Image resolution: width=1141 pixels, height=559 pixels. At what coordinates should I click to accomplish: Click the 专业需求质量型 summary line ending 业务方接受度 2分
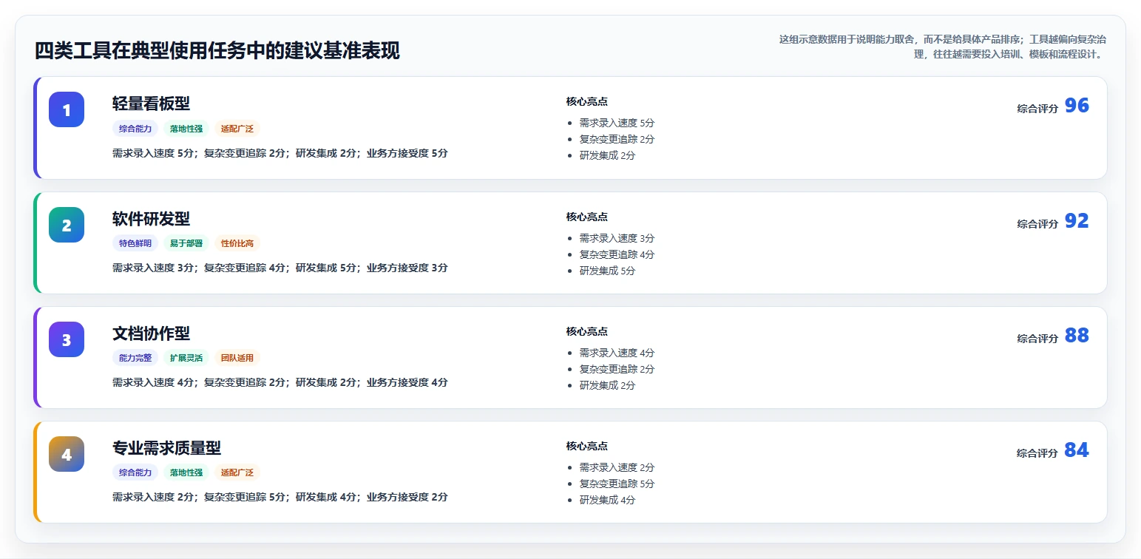[280, 497]
